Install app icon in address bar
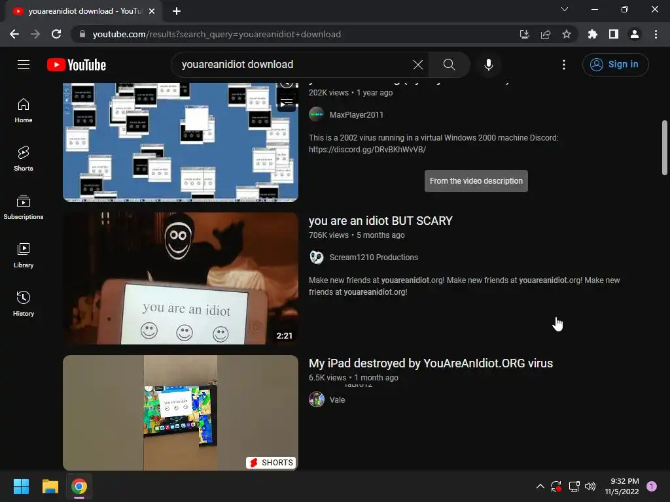Image resolution: width=670 pixels, height=502 pixels. [524, 34]
